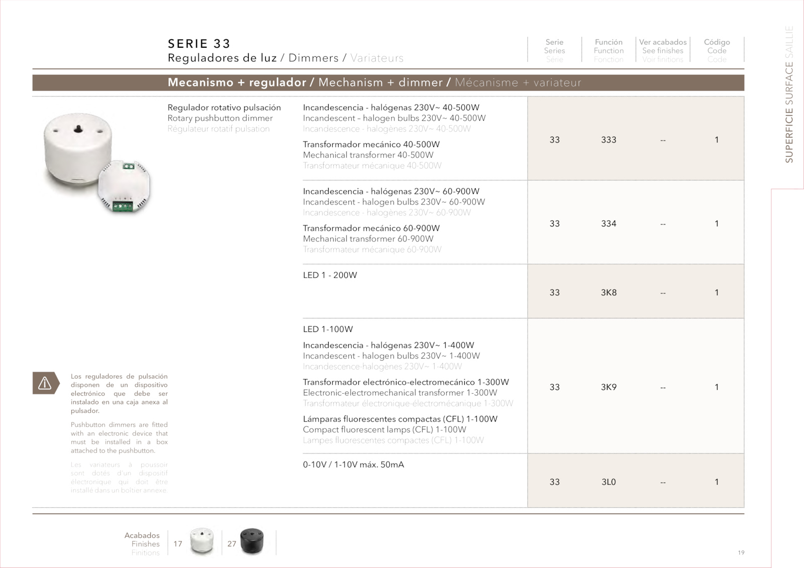
Task: Click 'Transformador mecánico 40-500W' line
Action: pyautogui.click(x=371, y=144)
